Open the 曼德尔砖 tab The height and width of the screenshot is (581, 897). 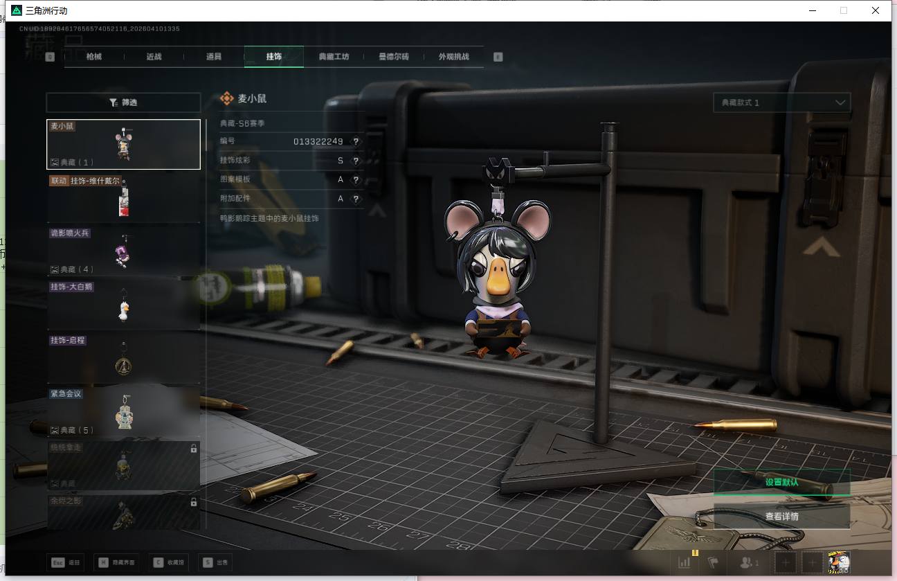(394, 57)
